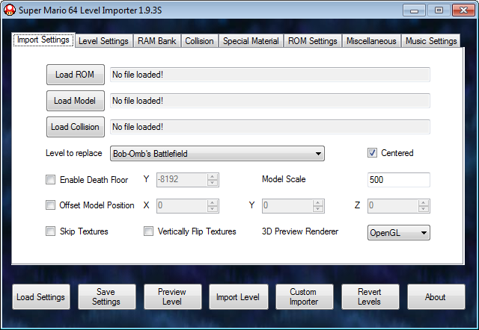Click the Model Scale input field
The image size is (479, 330).
tap(398, 180)
